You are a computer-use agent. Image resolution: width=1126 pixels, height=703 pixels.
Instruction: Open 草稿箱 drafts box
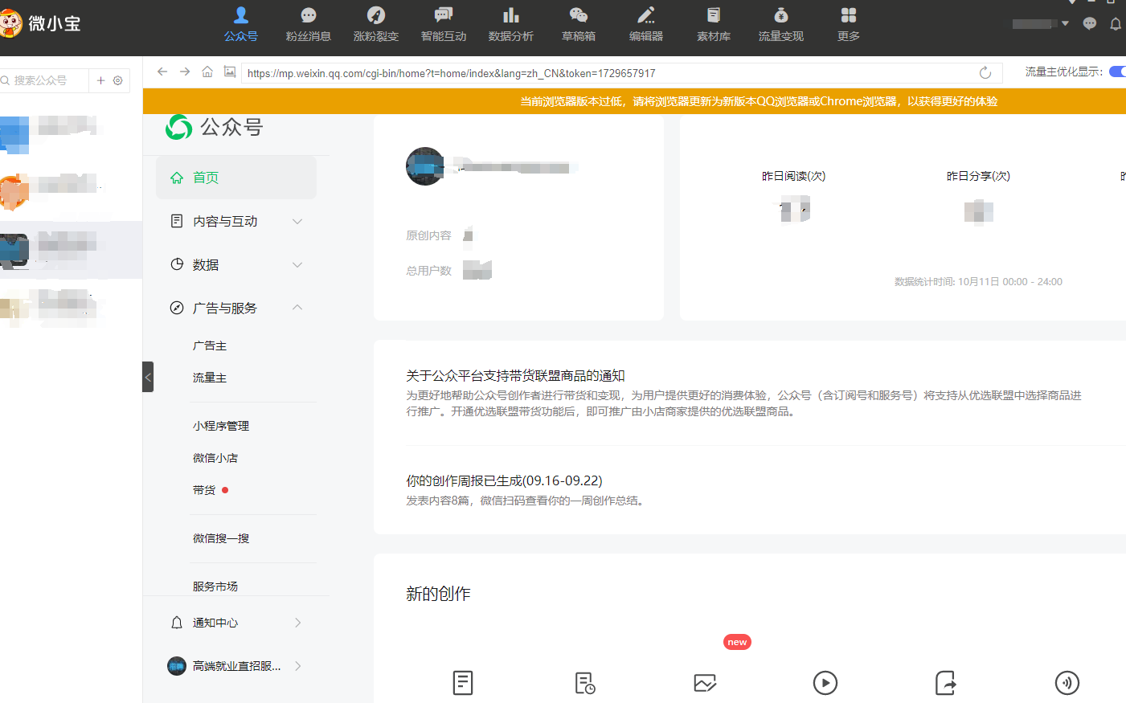tap(578, 24)
